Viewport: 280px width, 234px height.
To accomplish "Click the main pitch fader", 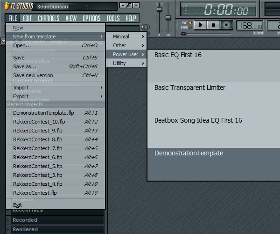I will click(x=168, y=17).
